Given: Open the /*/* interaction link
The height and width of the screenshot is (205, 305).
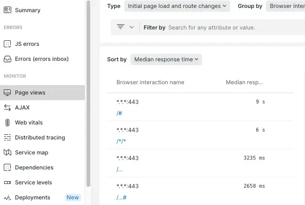Looking at the screenshot, I should point(121,141).
